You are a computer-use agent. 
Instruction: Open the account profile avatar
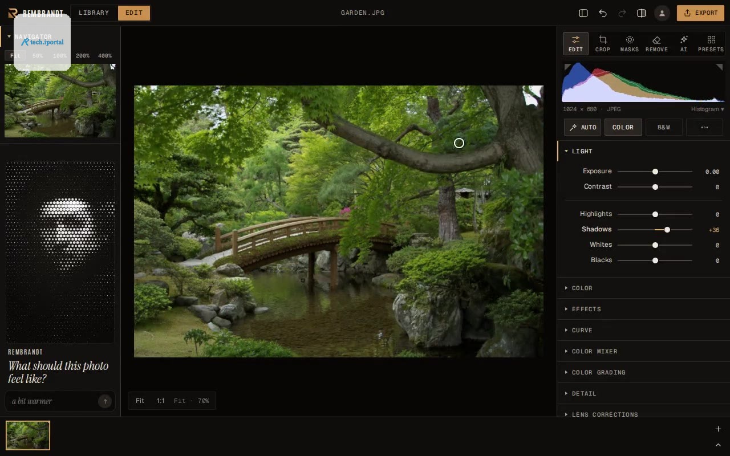click(662, 13)
